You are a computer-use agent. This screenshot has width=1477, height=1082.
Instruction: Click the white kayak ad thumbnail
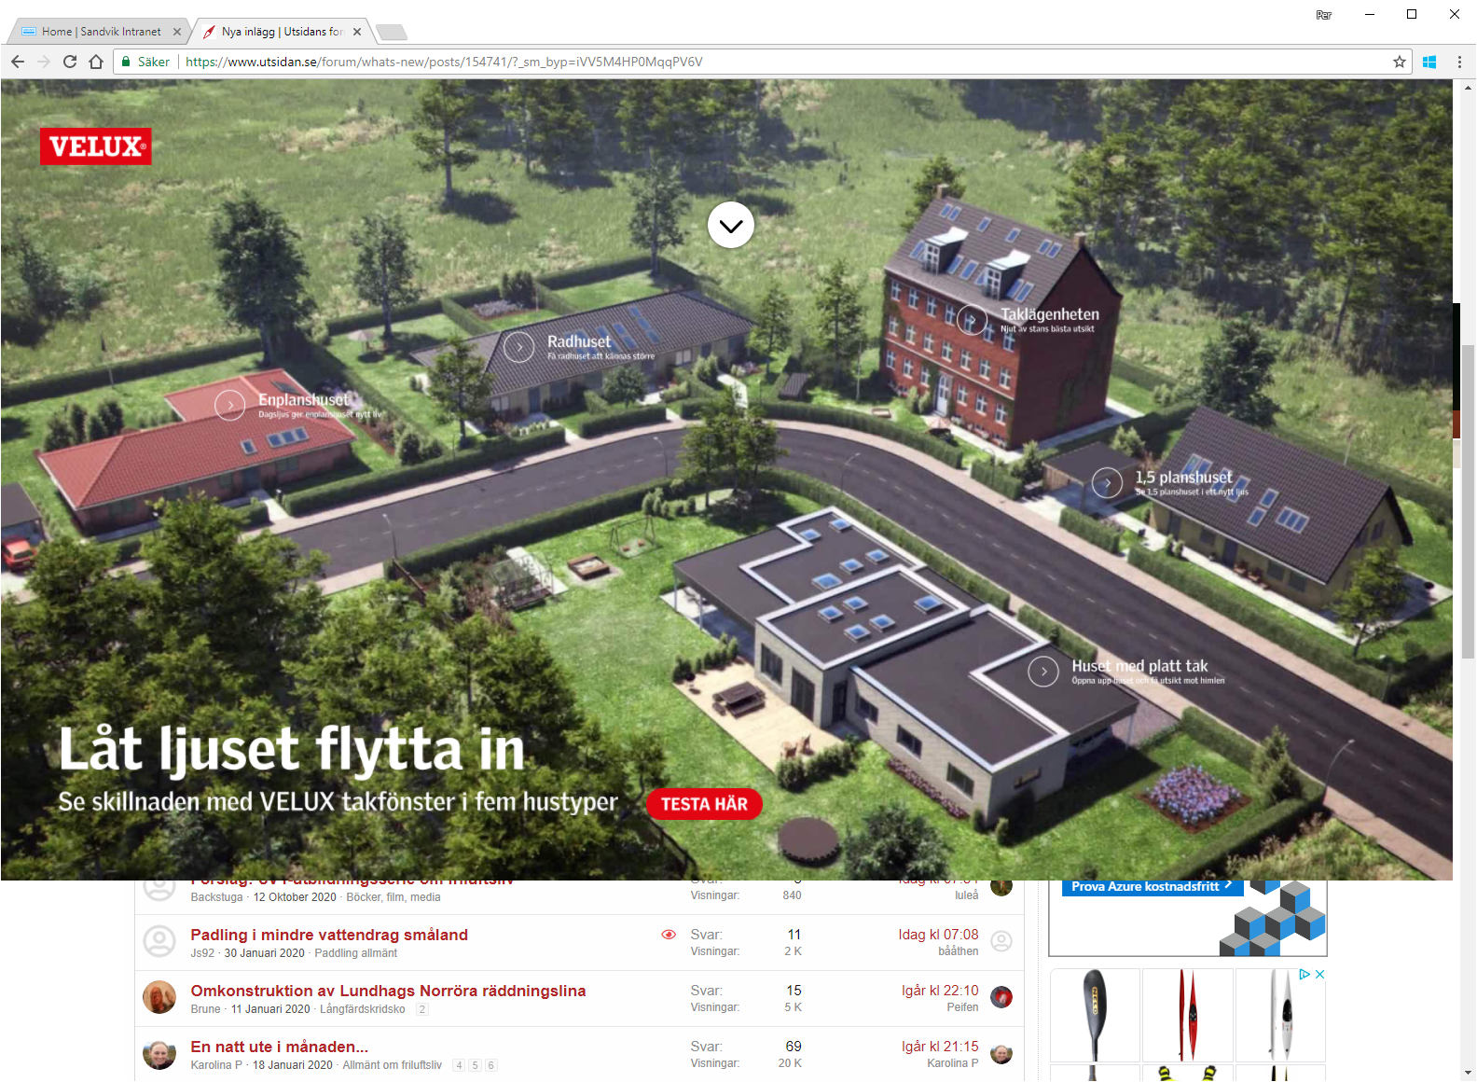pos(1280,1015)
